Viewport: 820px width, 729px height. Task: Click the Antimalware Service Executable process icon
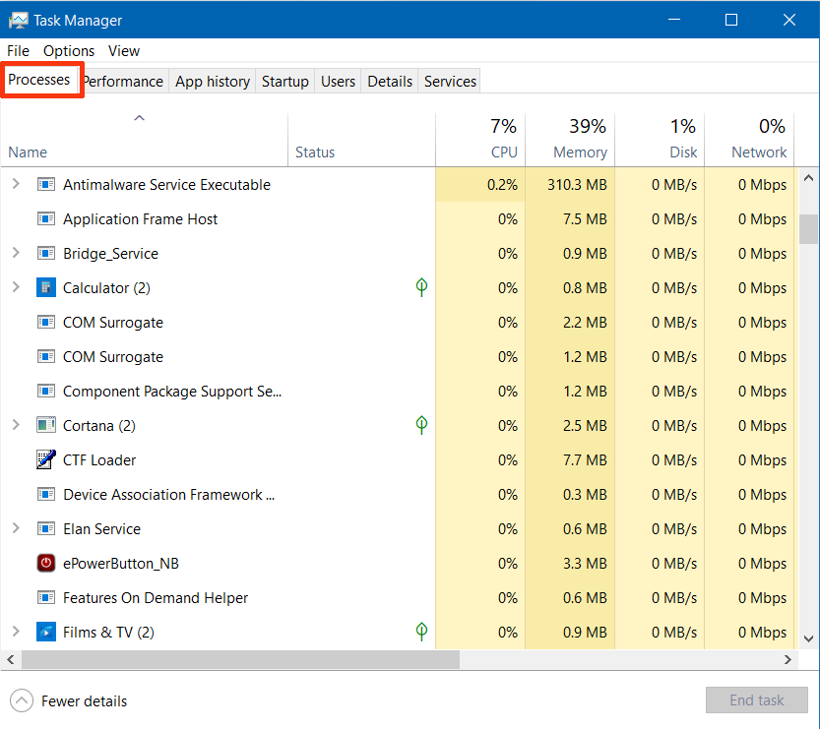46,185
